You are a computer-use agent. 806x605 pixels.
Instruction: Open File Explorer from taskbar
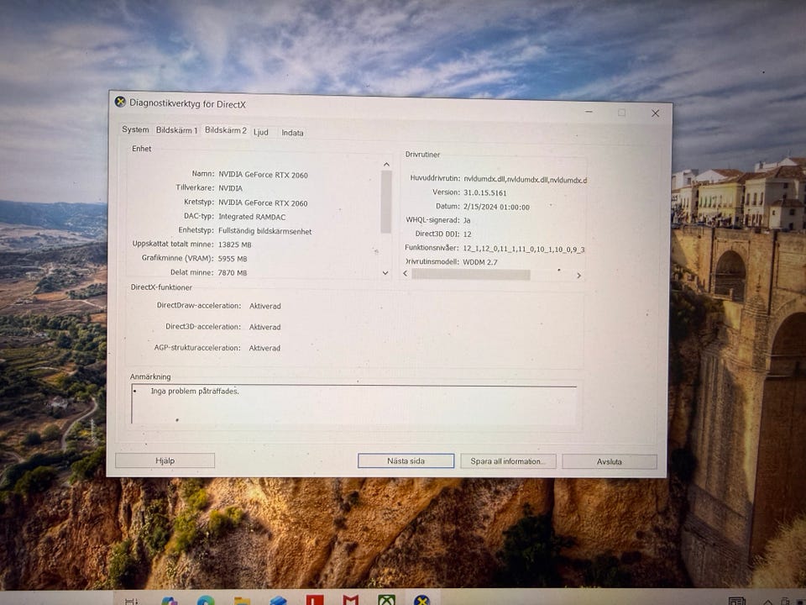tap(242, 601)
